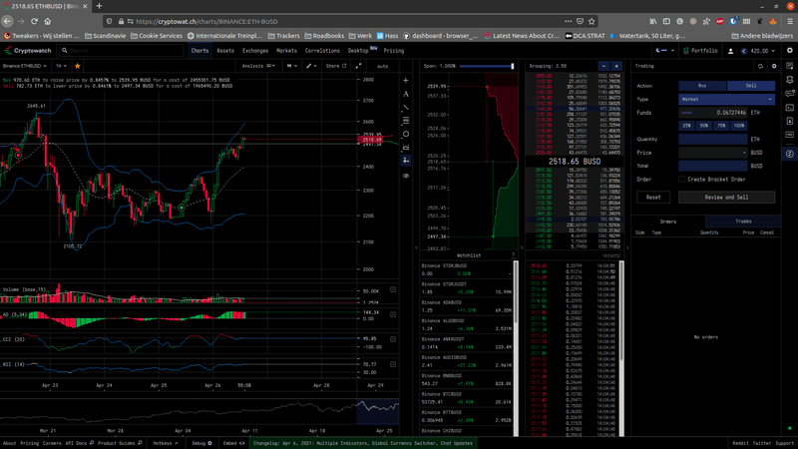Select the measure tool in chart toolbar
This screenshot has height=449, width=798.
(x=406, y=147)
